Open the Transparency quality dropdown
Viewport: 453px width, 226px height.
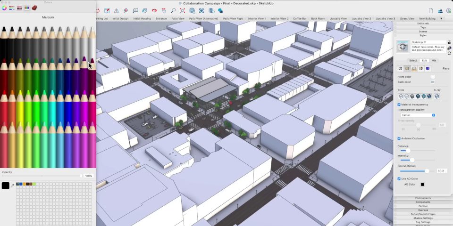(x=418, y=115)
